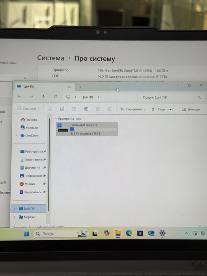Open File Explorer taskbar icon

point(118,233)
